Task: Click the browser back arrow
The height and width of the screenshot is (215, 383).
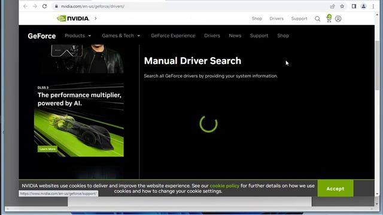Action: click(25, 7)
